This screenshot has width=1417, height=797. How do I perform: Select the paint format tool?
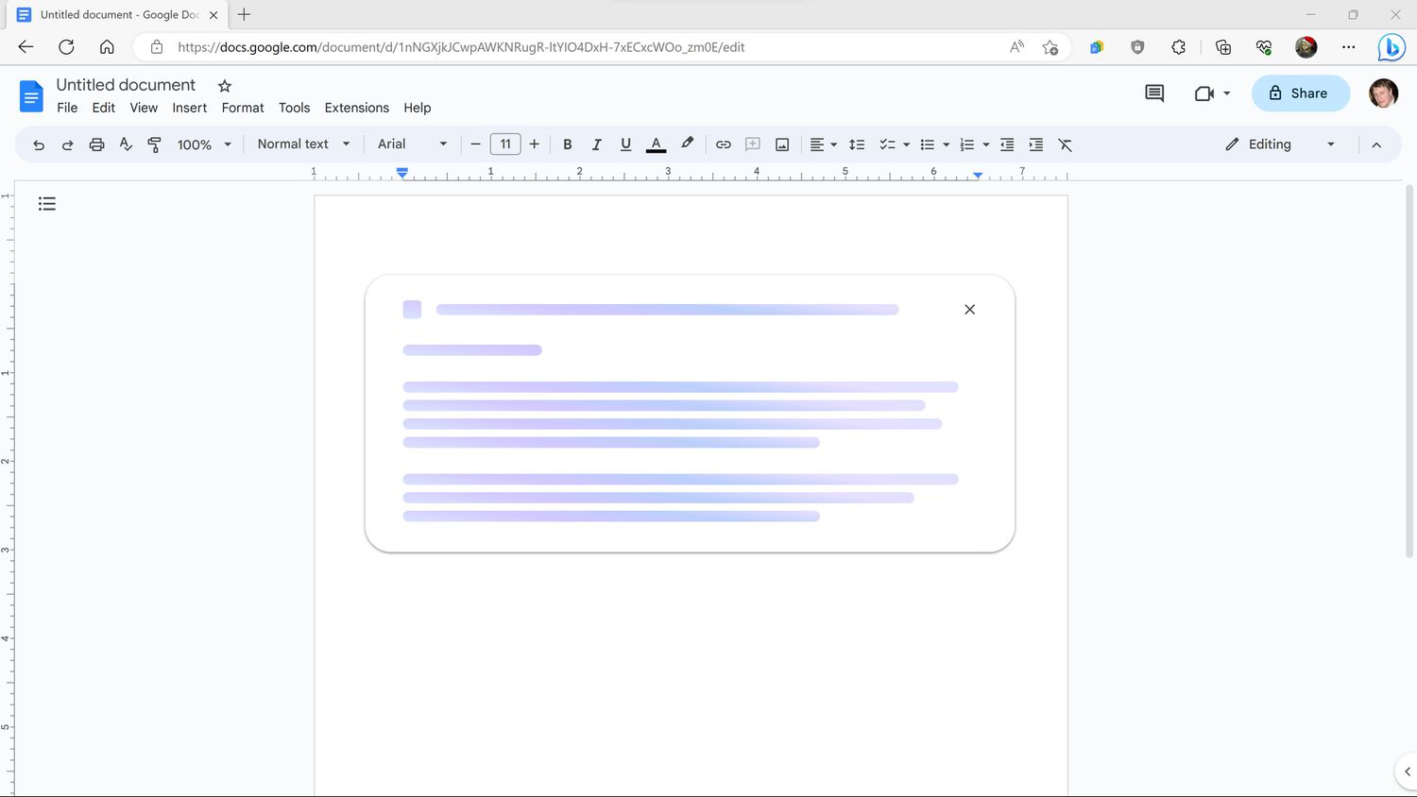pyautogui.click(x=155, y=144)
